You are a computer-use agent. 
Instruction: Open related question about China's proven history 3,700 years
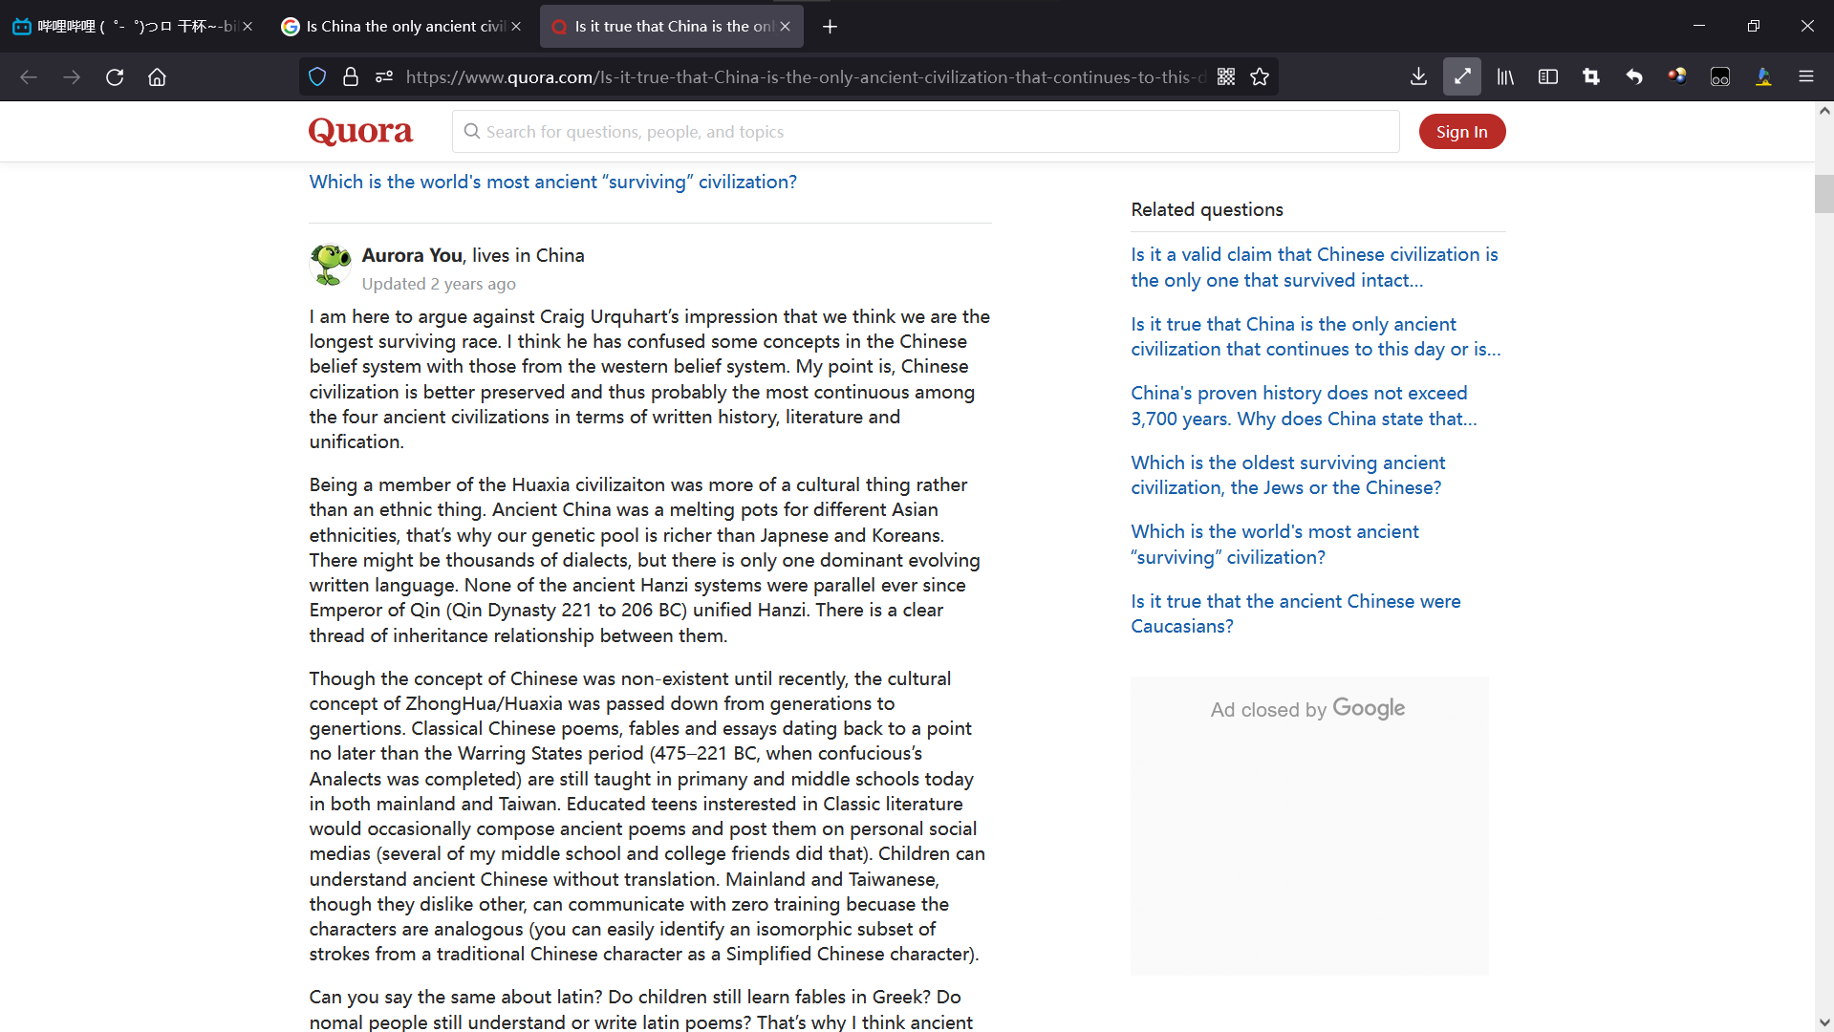[1304, 406]
